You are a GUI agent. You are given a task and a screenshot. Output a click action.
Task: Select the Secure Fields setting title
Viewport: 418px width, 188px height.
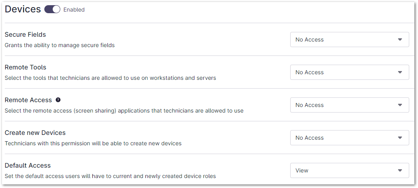click(x=25, y=34)
